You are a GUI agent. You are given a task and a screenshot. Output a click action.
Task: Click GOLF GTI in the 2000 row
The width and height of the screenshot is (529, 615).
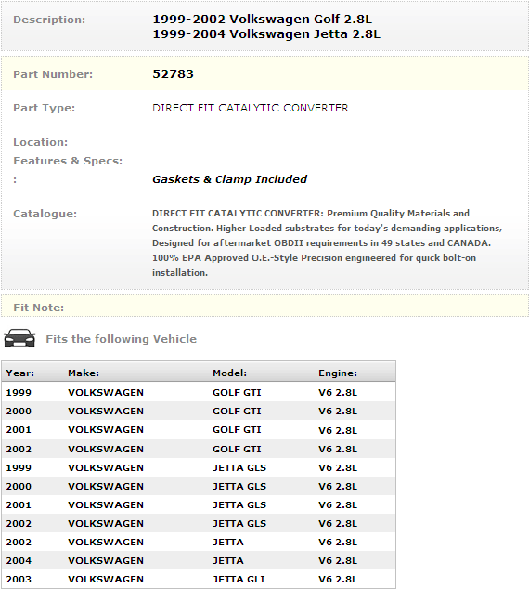(x=237, y=411)
